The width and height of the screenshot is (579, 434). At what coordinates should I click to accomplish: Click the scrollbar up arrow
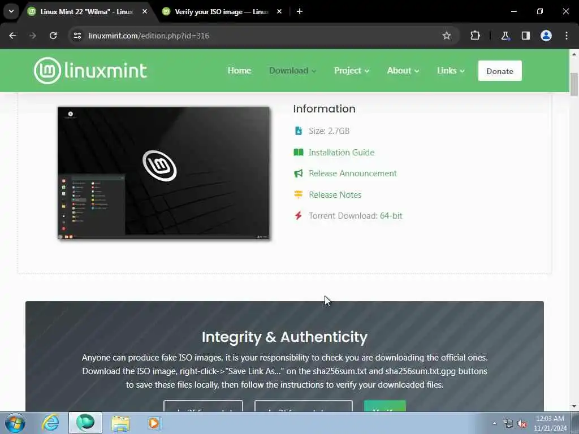point(574,54)
